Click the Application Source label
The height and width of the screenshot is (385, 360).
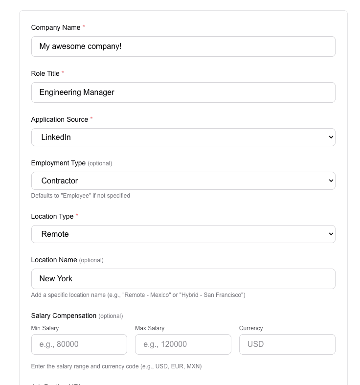pyautogui.click(x=60, y=120)
